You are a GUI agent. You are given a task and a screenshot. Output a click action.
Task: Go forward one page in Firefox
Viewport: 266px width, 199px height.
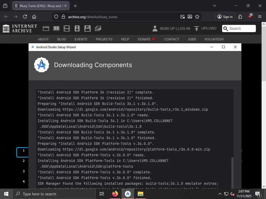point(15,17)
